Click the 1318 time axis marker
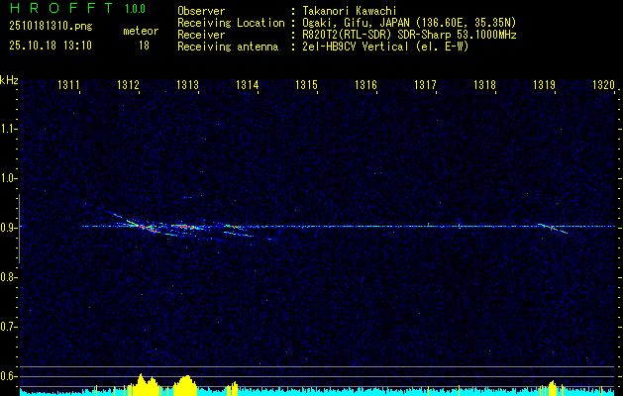 pos(484,85)
